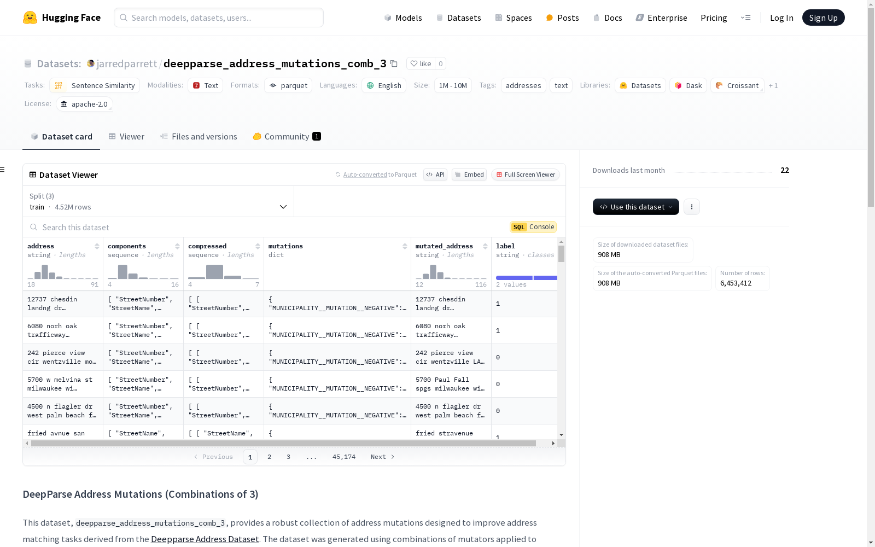Sort the compressed column with its sort icon
Screen dimensions: 875x547
[x=258, y=246]
